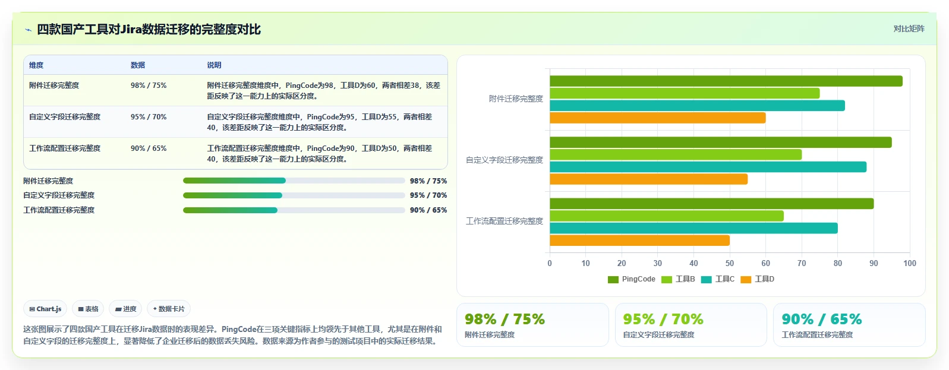Click the 90% / 65% stat card
This screenshot has width=949, height=370.
pyautogui.click(x=849, y=325)
